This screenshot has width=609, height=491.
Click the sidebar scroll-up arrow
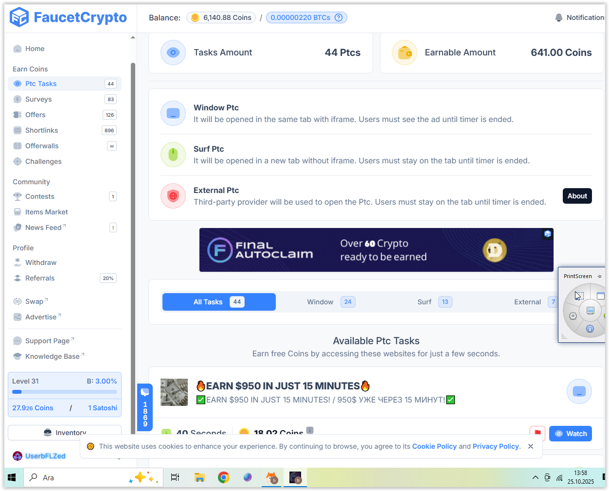[133, 37]
